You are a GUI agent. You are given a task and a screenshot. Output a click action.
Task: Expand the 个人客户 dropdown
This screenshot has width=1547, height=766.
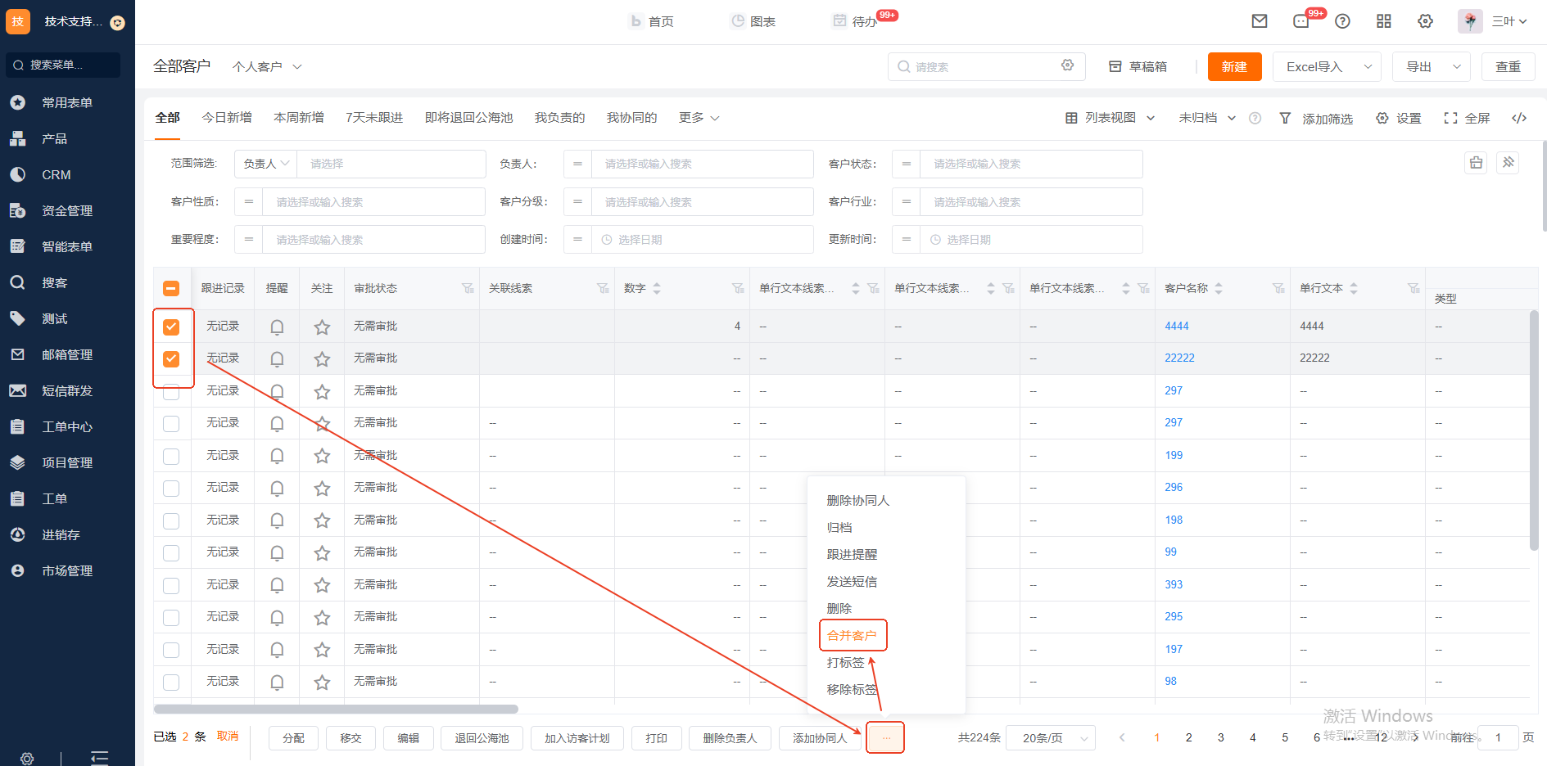coord(267,67)
